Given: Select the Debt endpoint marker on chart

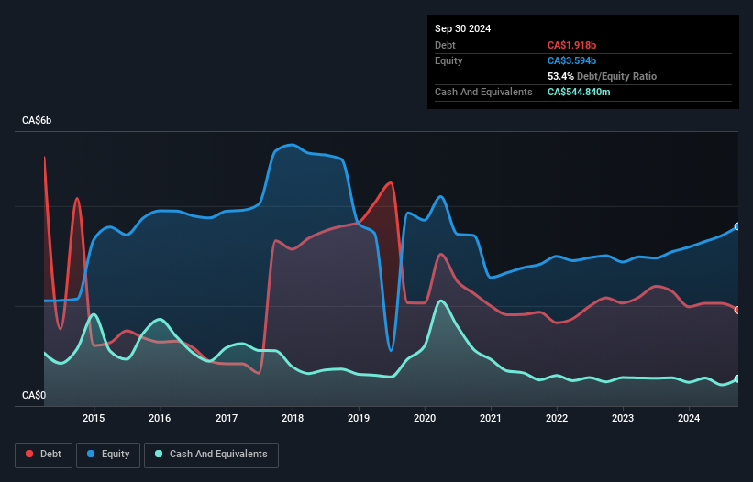Looking at the screenshot, I should pos(737,311).
